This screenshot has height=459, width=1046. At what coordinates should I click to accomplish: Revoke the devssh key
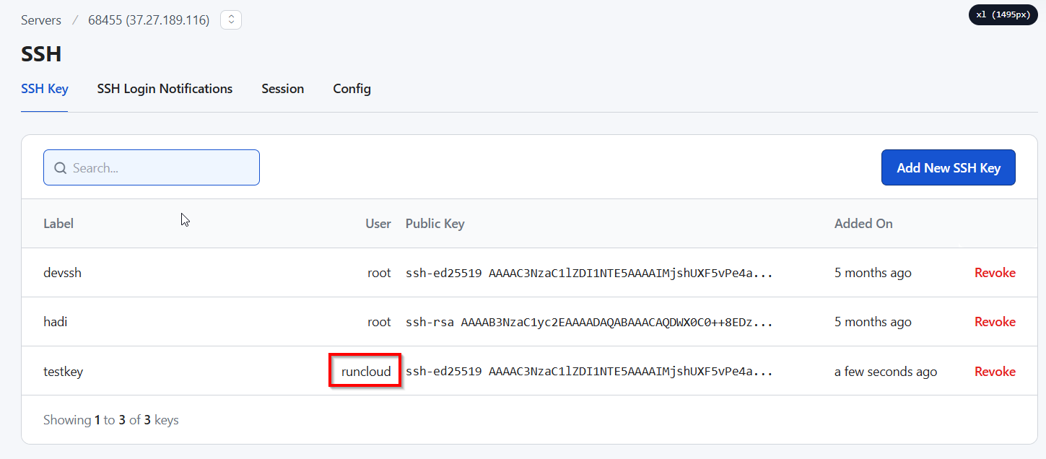pyautogui.click(x=995, y=273)
